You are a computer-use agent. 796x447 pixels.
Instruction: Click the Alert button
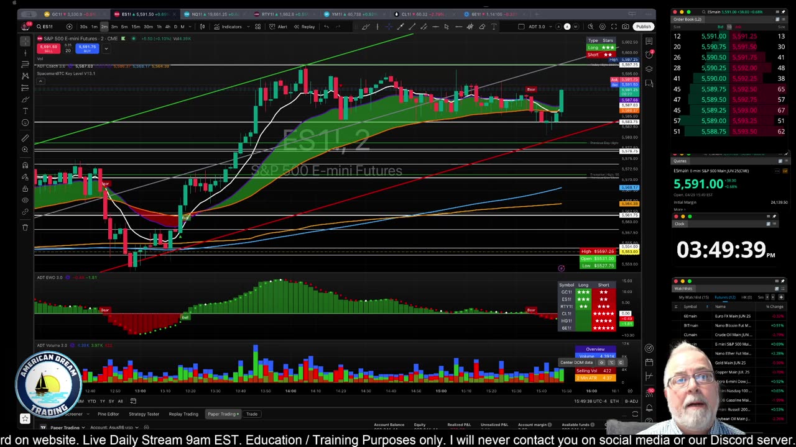click(x=278, y=27)
